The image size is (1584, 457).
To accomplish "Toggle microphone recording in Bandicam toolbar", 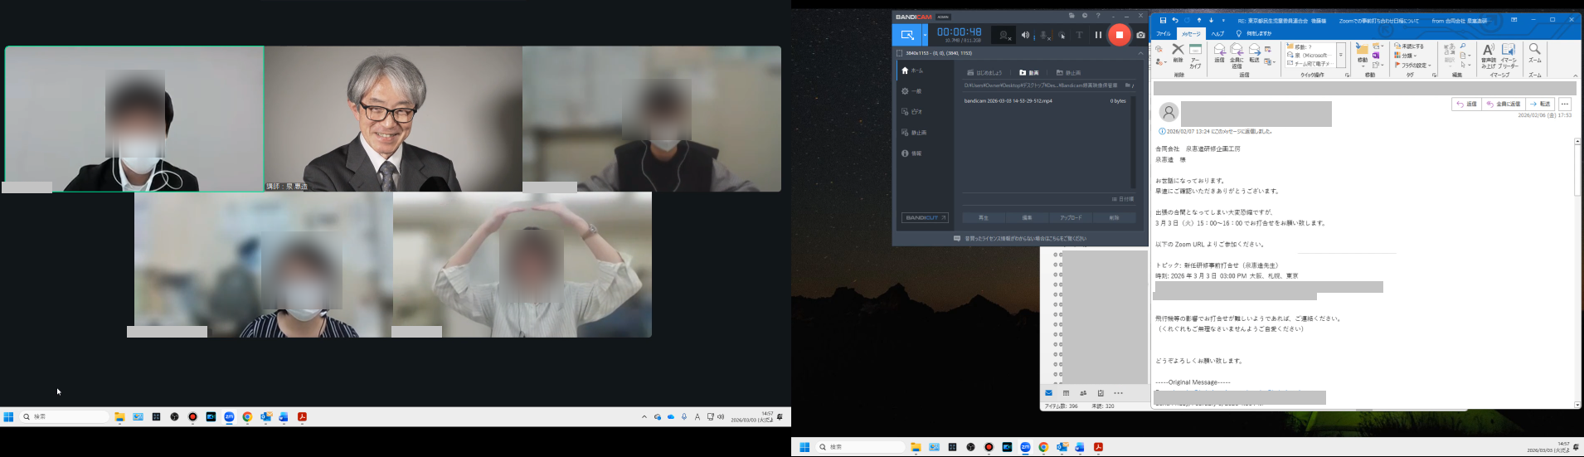I will click(1045, 35).
